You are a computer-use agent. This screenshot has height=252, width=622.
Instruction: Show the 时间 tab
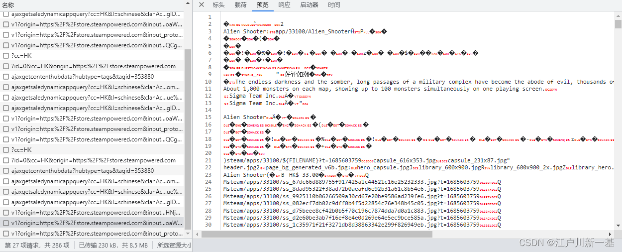tap(334, 4)
